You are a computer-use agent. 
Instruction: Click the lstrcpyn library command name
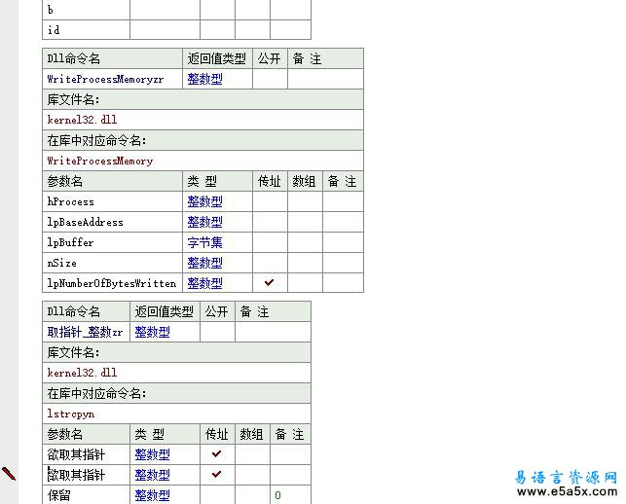[71, 414]
